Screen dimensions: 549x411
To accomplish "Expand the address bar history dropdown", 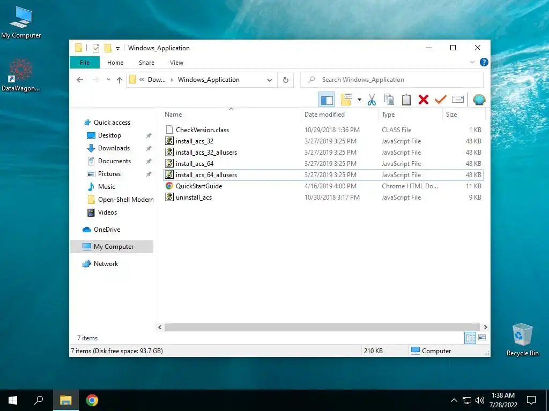I will pyautogui.click(x=270, y=80).
